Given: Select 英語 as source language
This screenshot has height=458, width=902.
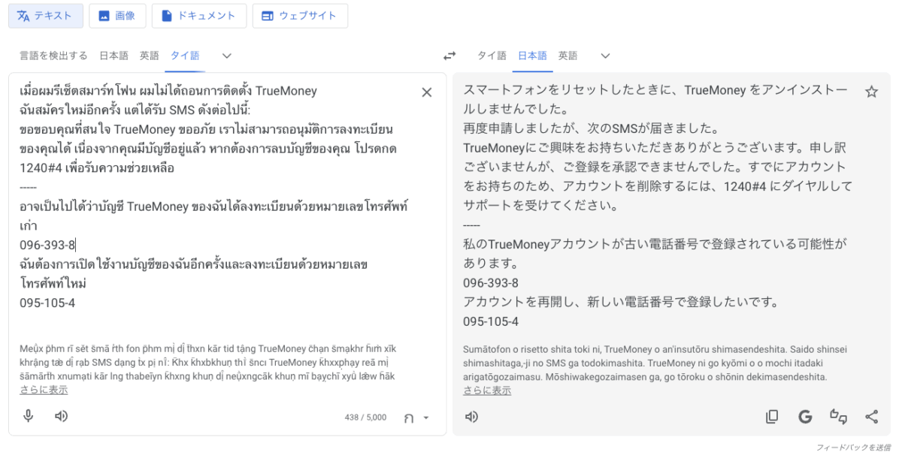Looking at the screenshot, I should coord(149,56).
